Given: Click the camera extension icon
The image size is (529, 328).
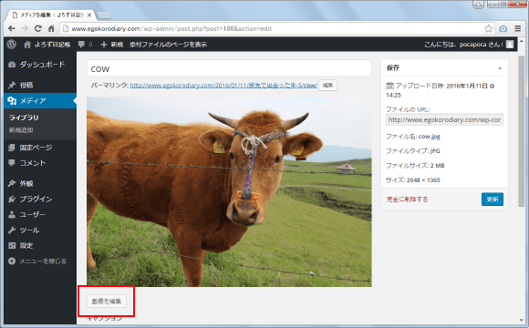Looking at the screenshot, I should point(503,28).
